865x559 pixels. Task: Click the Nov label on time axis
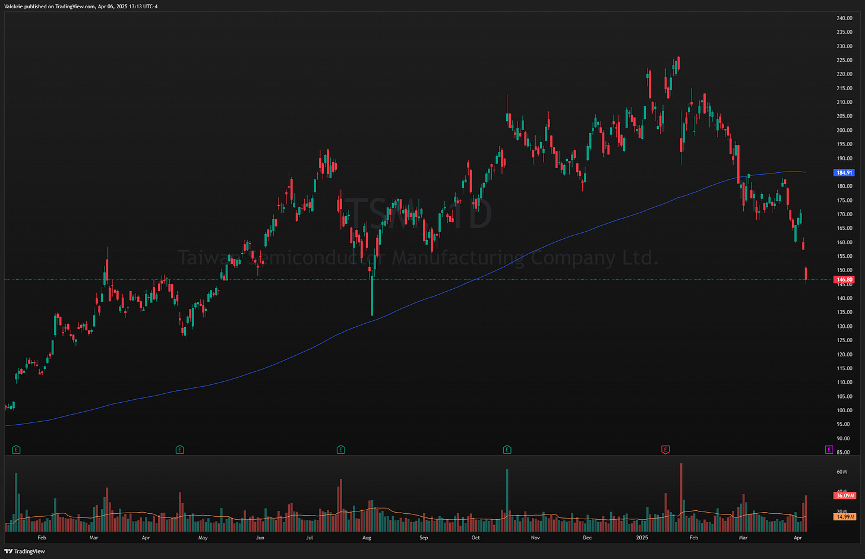[x=535, y=538]
